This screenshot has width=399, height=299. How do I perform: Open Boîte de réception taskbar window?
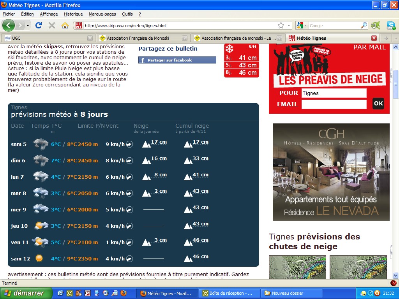(x=230, y=293)
